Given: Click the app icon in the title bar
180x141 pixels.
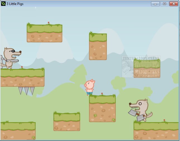Looking at the screenshot, I should [x=3, y=4].
